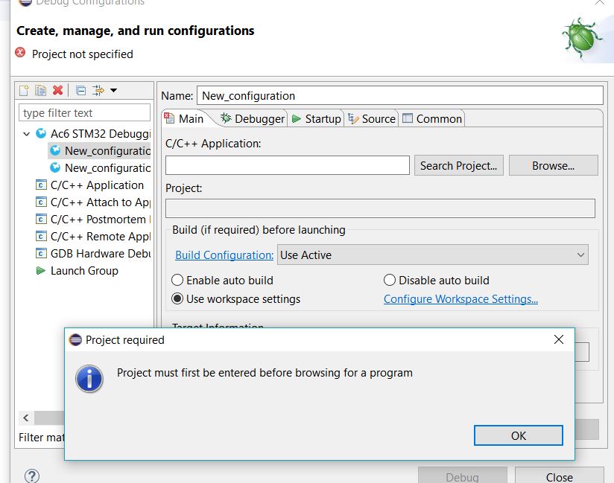Click the Collapse All toolbar icon

click(80, 91)
